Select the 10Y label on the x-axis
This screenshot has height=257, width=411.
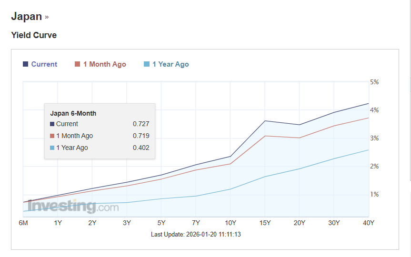pyautogui.click(x=230, y=223)
